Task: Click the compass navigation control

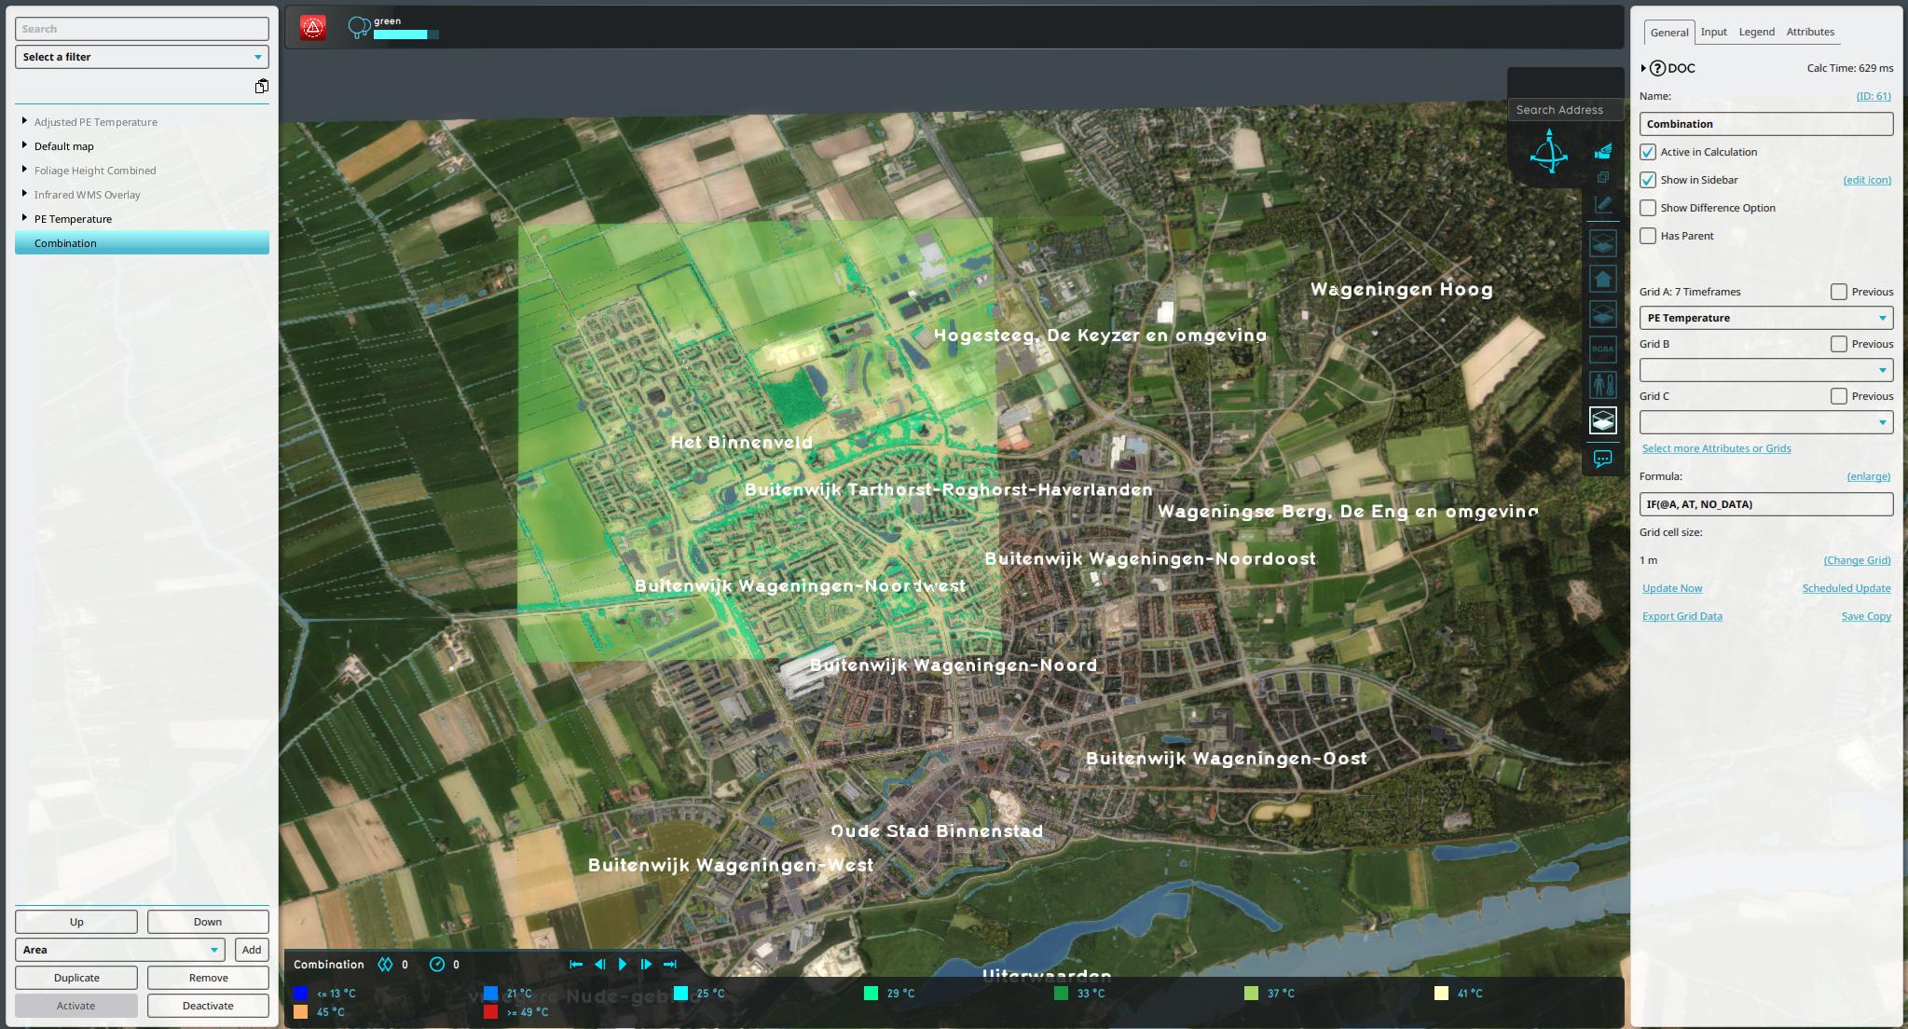Action: 1548,152
